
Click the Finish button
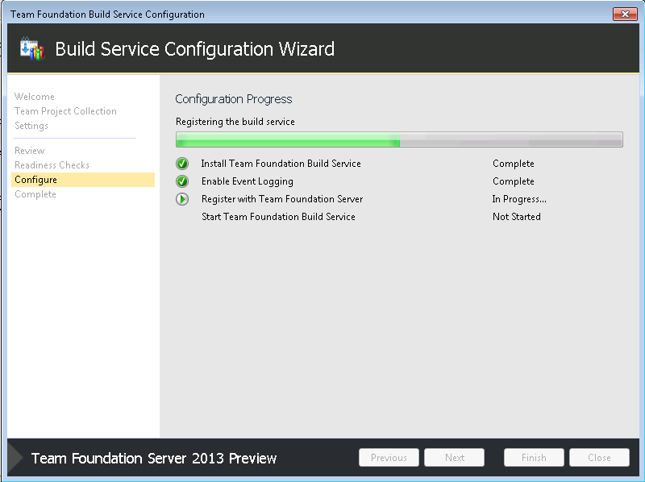pos(534,457)
